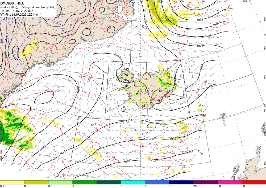
Task: Pick the cyan 5–10 legend swatch
Action: pos(133,182)
